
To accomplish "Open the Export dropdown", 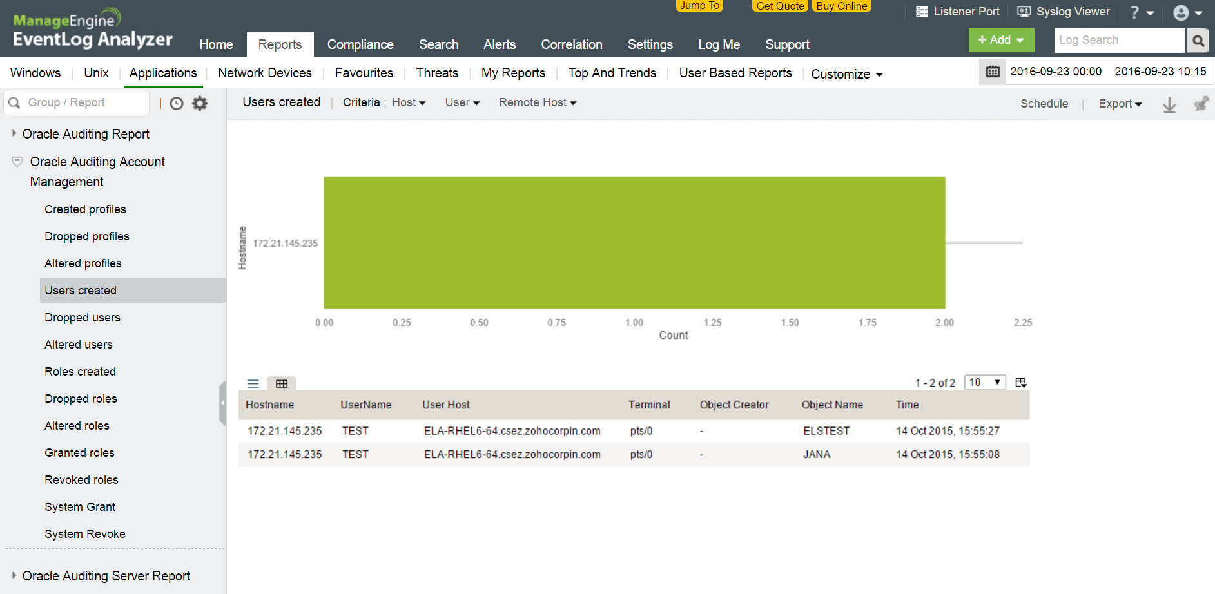I will (x=1120, y=104).
